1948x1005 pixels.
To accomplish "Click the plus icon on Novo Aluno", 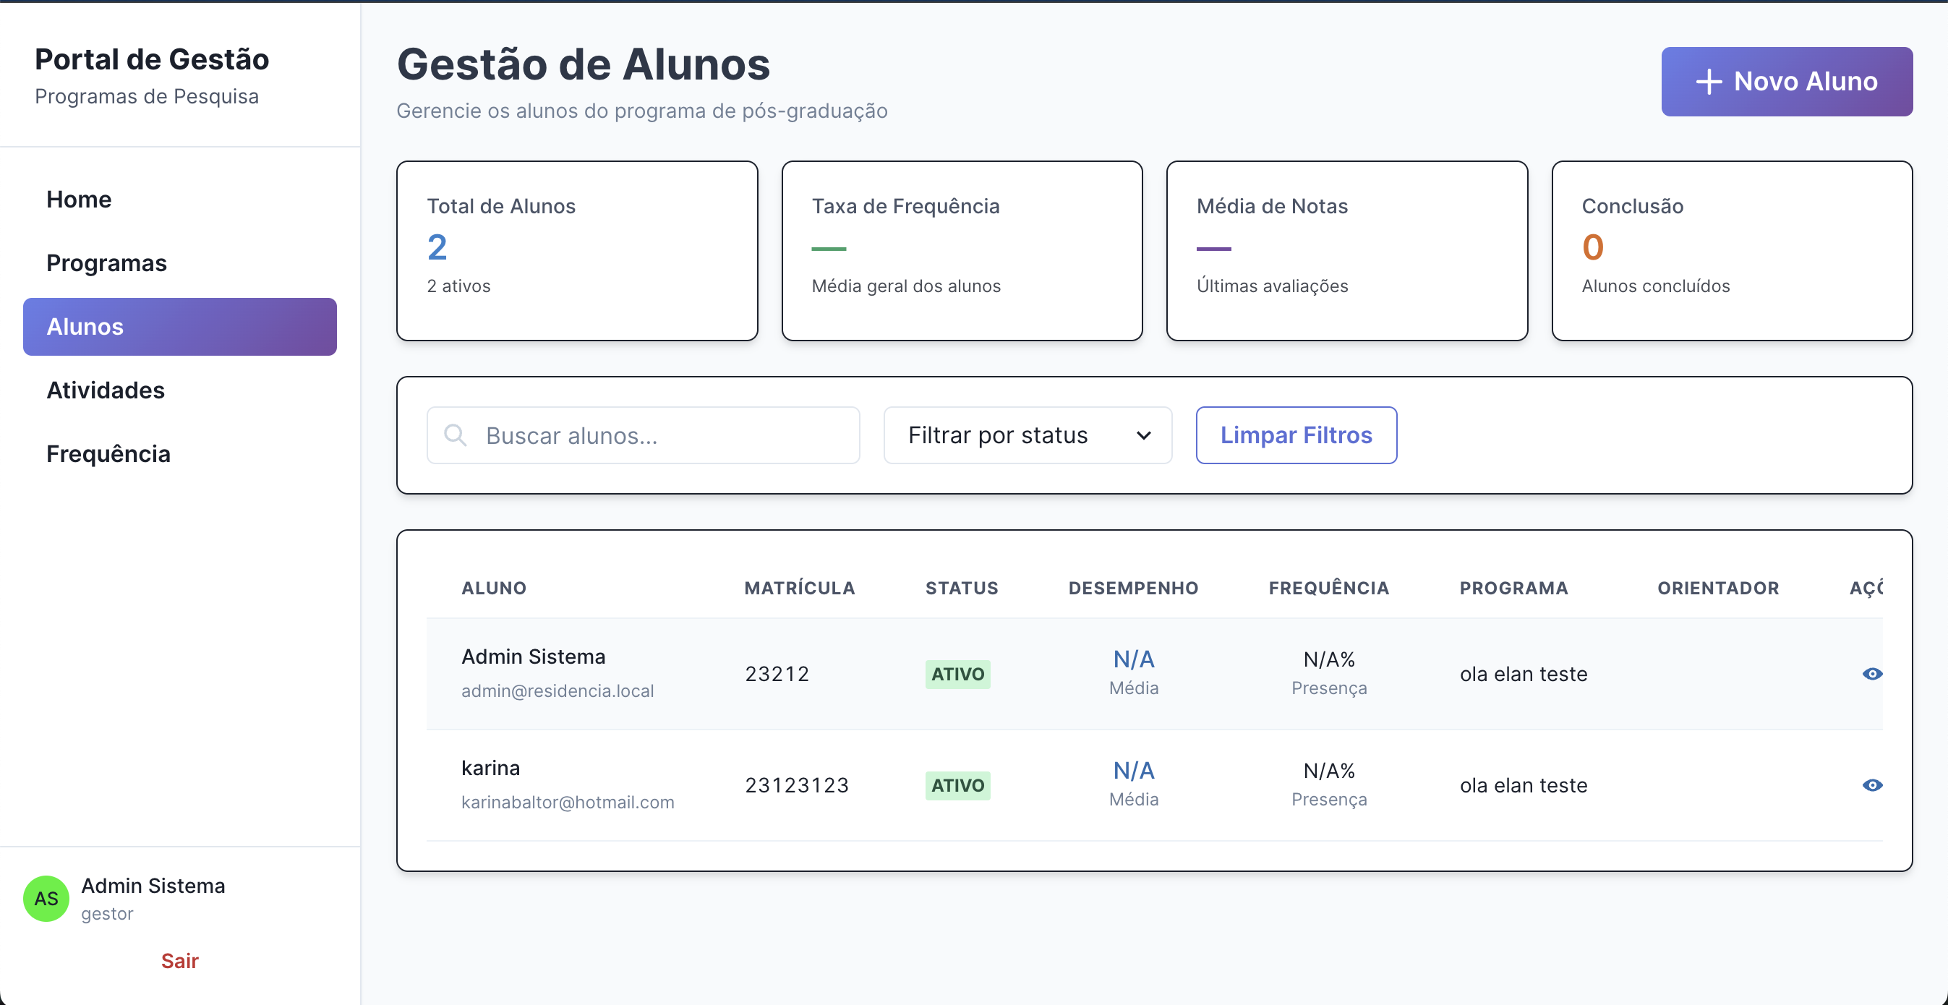I will coord(1708,82).
